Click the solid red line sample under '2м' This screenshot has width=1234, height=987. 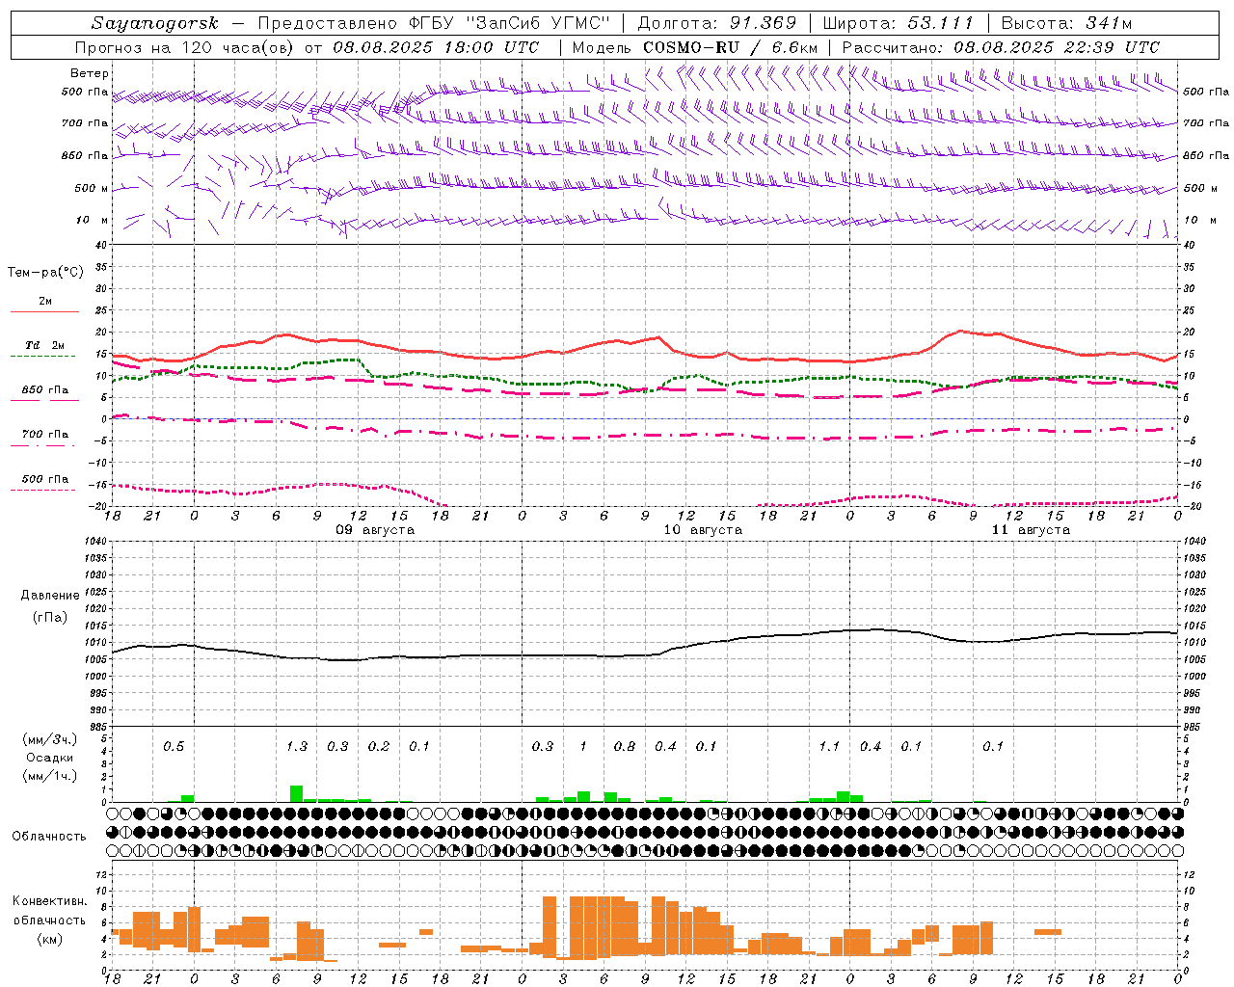(44, 312)
